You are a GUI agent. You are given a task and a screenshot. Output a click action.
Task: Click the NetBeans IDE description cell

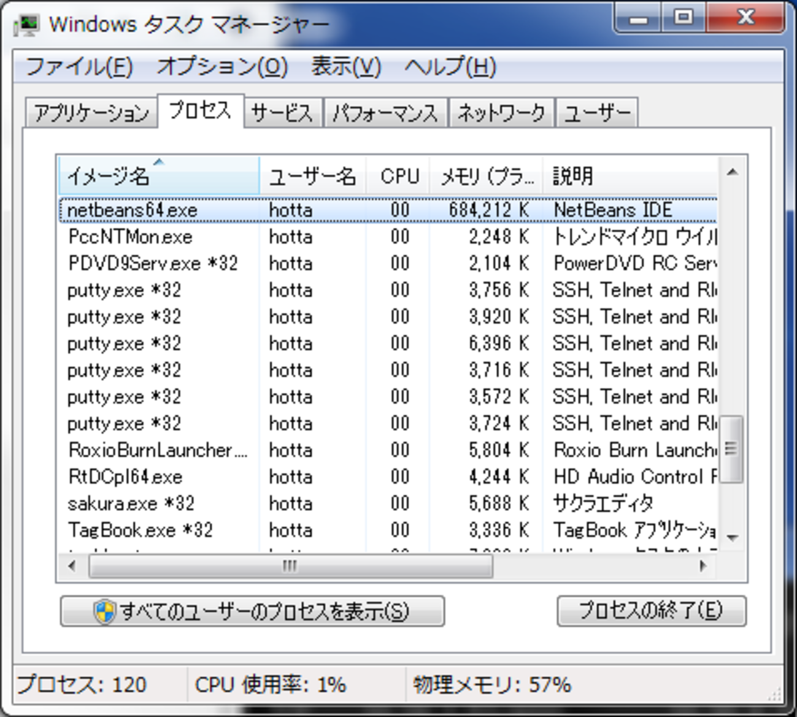(x=613, y=210)
